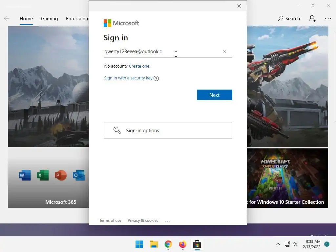Viewport: 336px width, 252px height.
Task: Open the notification badge in the tray
Action: pos(326,244)
